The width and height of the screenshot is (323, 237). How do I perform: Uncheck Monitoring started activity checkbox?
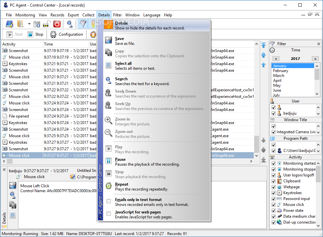coord(273,163)
